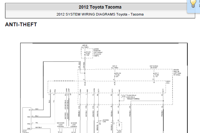Click the 'GND' terminal on left connector box

(x=29, y=128)
